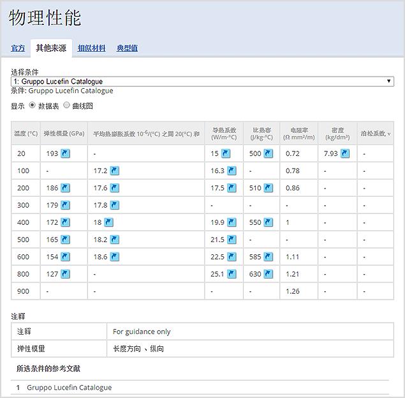Open the 典型值 tab
The image size is (405, 398).
point(127,48)
